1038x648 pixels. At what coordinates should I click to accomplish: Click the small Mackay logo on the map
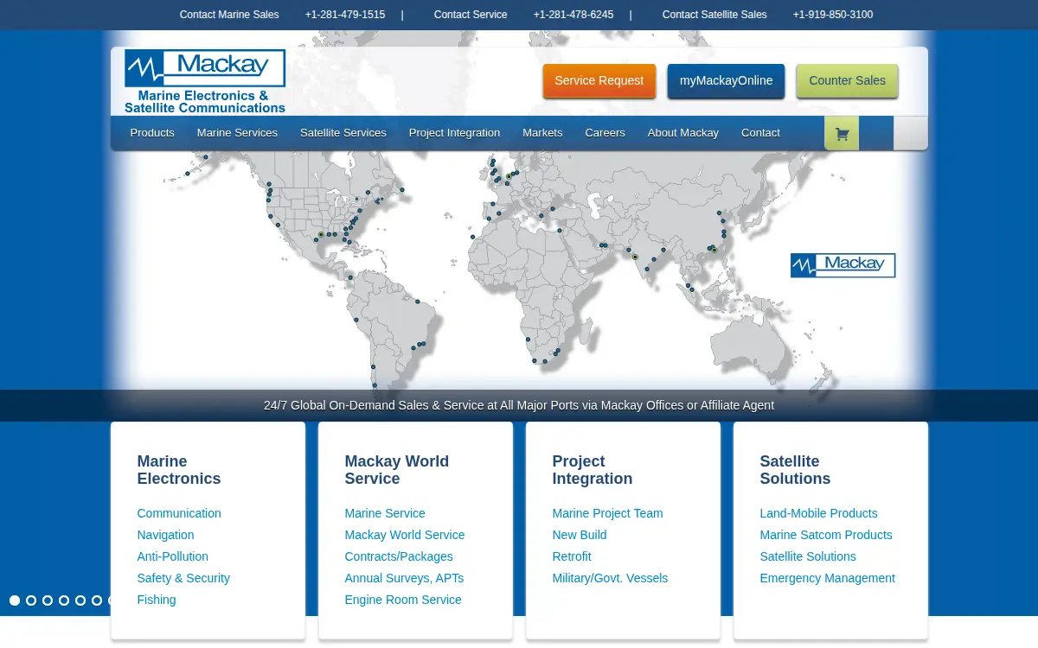(843, 265)
